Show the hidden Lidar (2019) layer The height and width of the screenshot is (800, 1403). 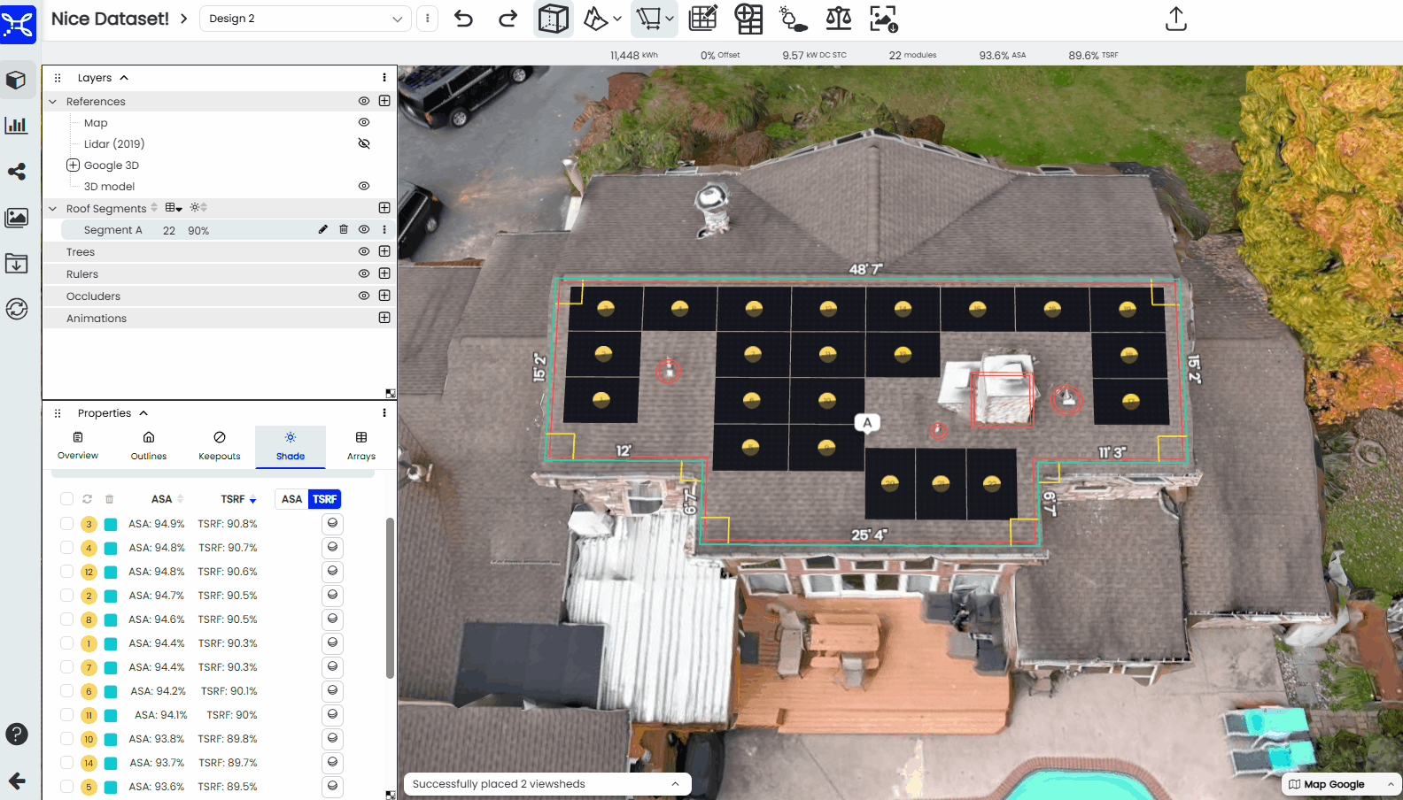tap(364, 143)
